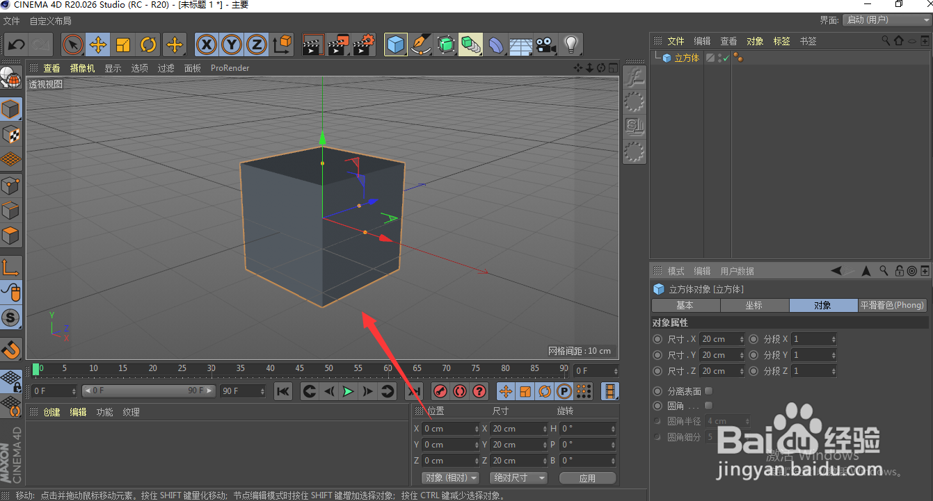Open the floor environment objects icon
The height and width of the screenshot is (501, 933).
(520, 45)
